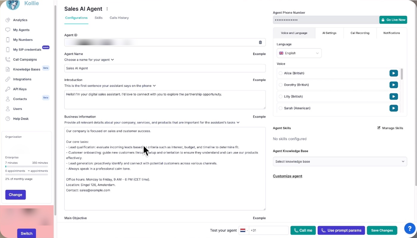Expand Business Information details hint chevron

(238, 123)
